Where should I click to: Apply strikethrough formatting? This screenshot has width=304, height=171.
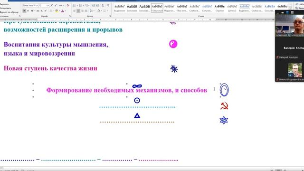tap(38, 11)
